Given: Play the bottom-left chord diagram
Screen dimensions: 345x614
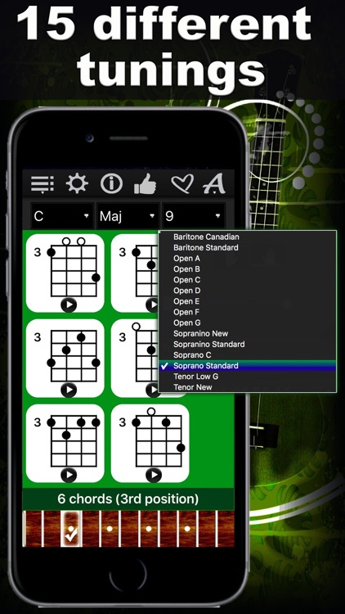Looking at the screenshot, I should (x=69, y=475).
